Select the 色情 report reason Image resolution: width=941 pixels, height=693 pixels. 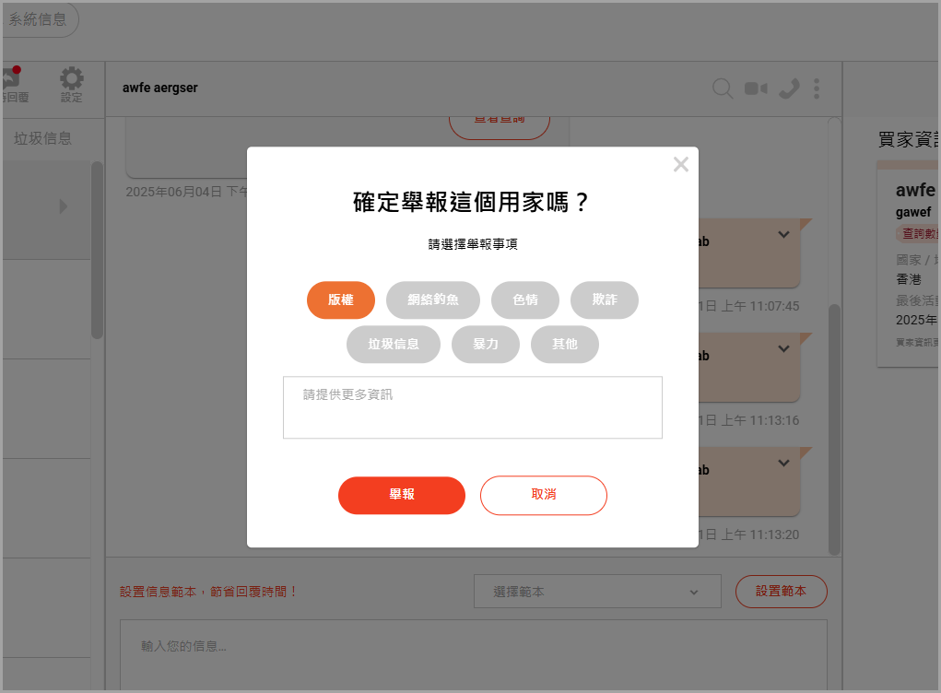coord(525,300)
